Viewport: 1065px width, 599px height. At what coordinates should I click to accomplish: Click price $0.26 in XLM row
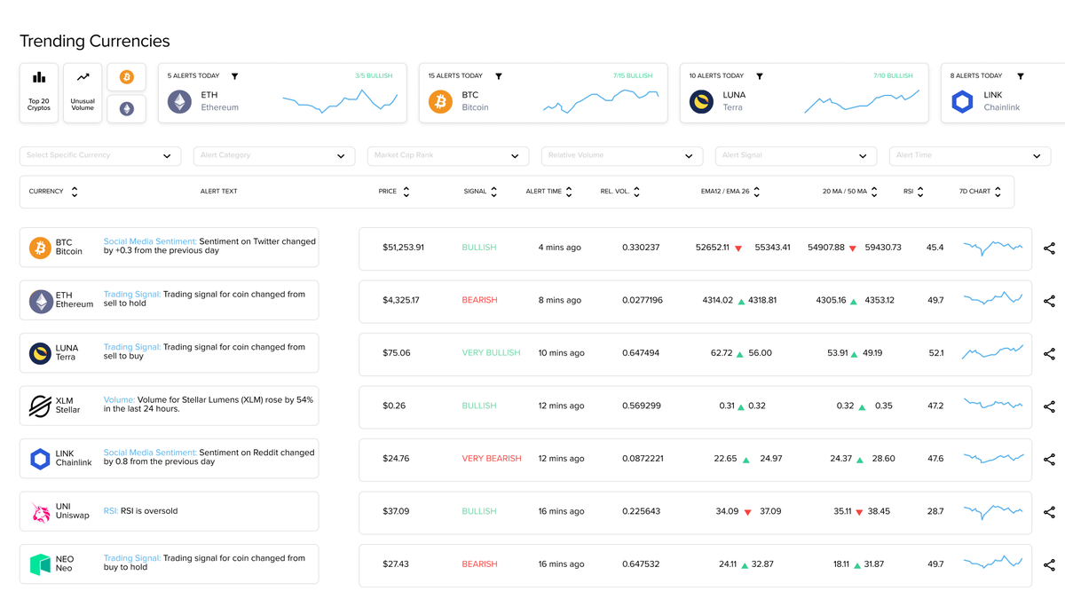(394, 406)
